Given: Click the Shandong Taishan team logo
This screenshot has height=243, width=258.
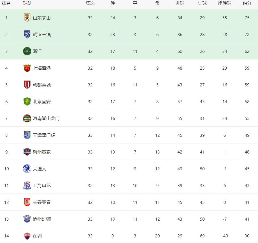Looking at the screenshot, I should (x=27, y=18).
